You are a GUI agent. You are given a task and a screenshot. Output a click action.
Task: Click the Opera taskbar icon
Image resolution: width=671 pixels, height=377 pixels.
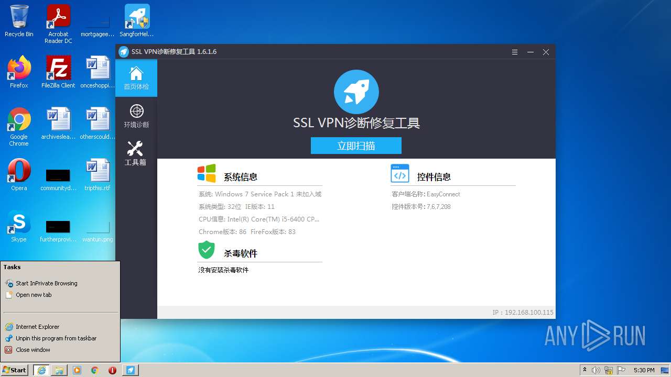(x=112, y=370)
